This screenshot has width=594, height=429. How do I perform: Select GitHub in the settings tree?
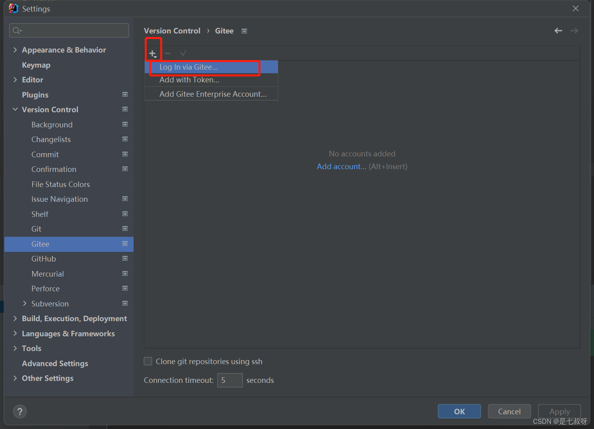point(44,259)
